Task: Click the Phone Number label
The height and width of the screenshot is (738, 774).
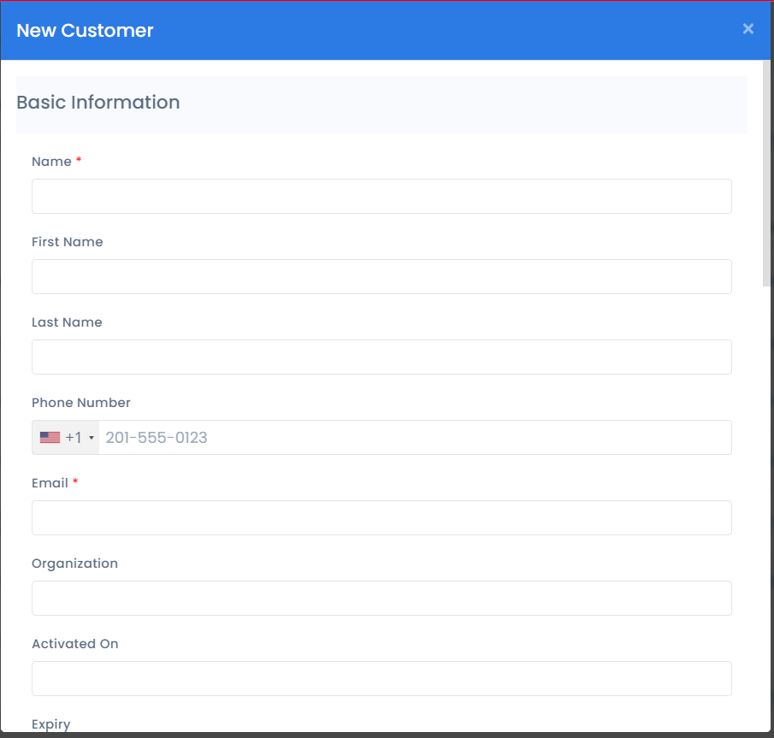Action: pos(81,403)
